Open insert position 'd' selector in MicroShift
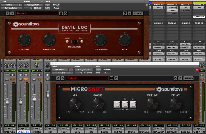 (71, 70)
